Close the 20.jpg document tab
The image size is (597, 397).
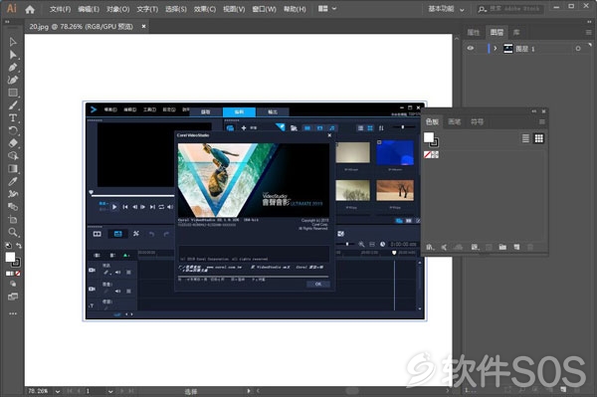[143, 26]
